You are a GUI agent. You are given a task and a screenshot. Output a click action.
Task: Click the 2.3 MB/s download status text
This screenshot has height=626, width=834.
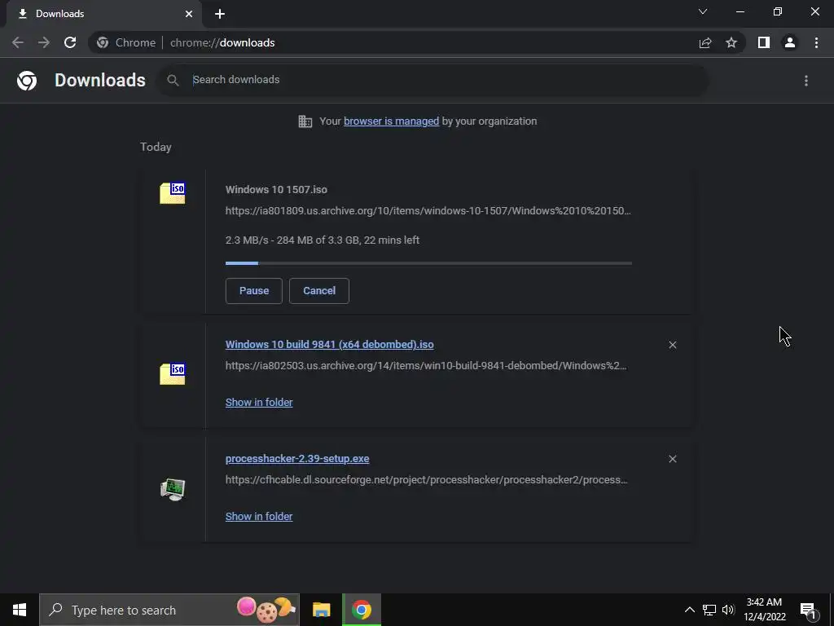click(x=323, y=240)
